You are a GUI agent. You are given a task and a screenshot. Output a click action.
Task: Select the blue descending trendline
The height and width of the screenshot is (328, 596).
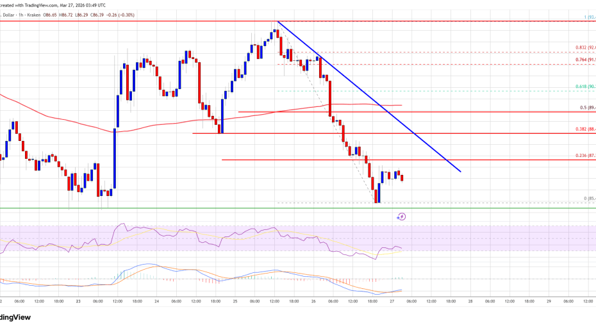click(x=370, y=97)
